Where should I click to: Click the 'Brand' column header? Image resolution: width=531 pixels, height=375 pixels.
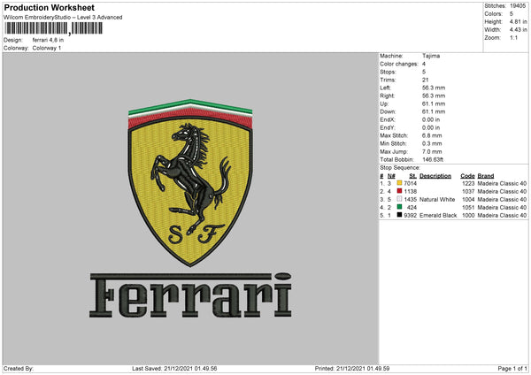486,176
